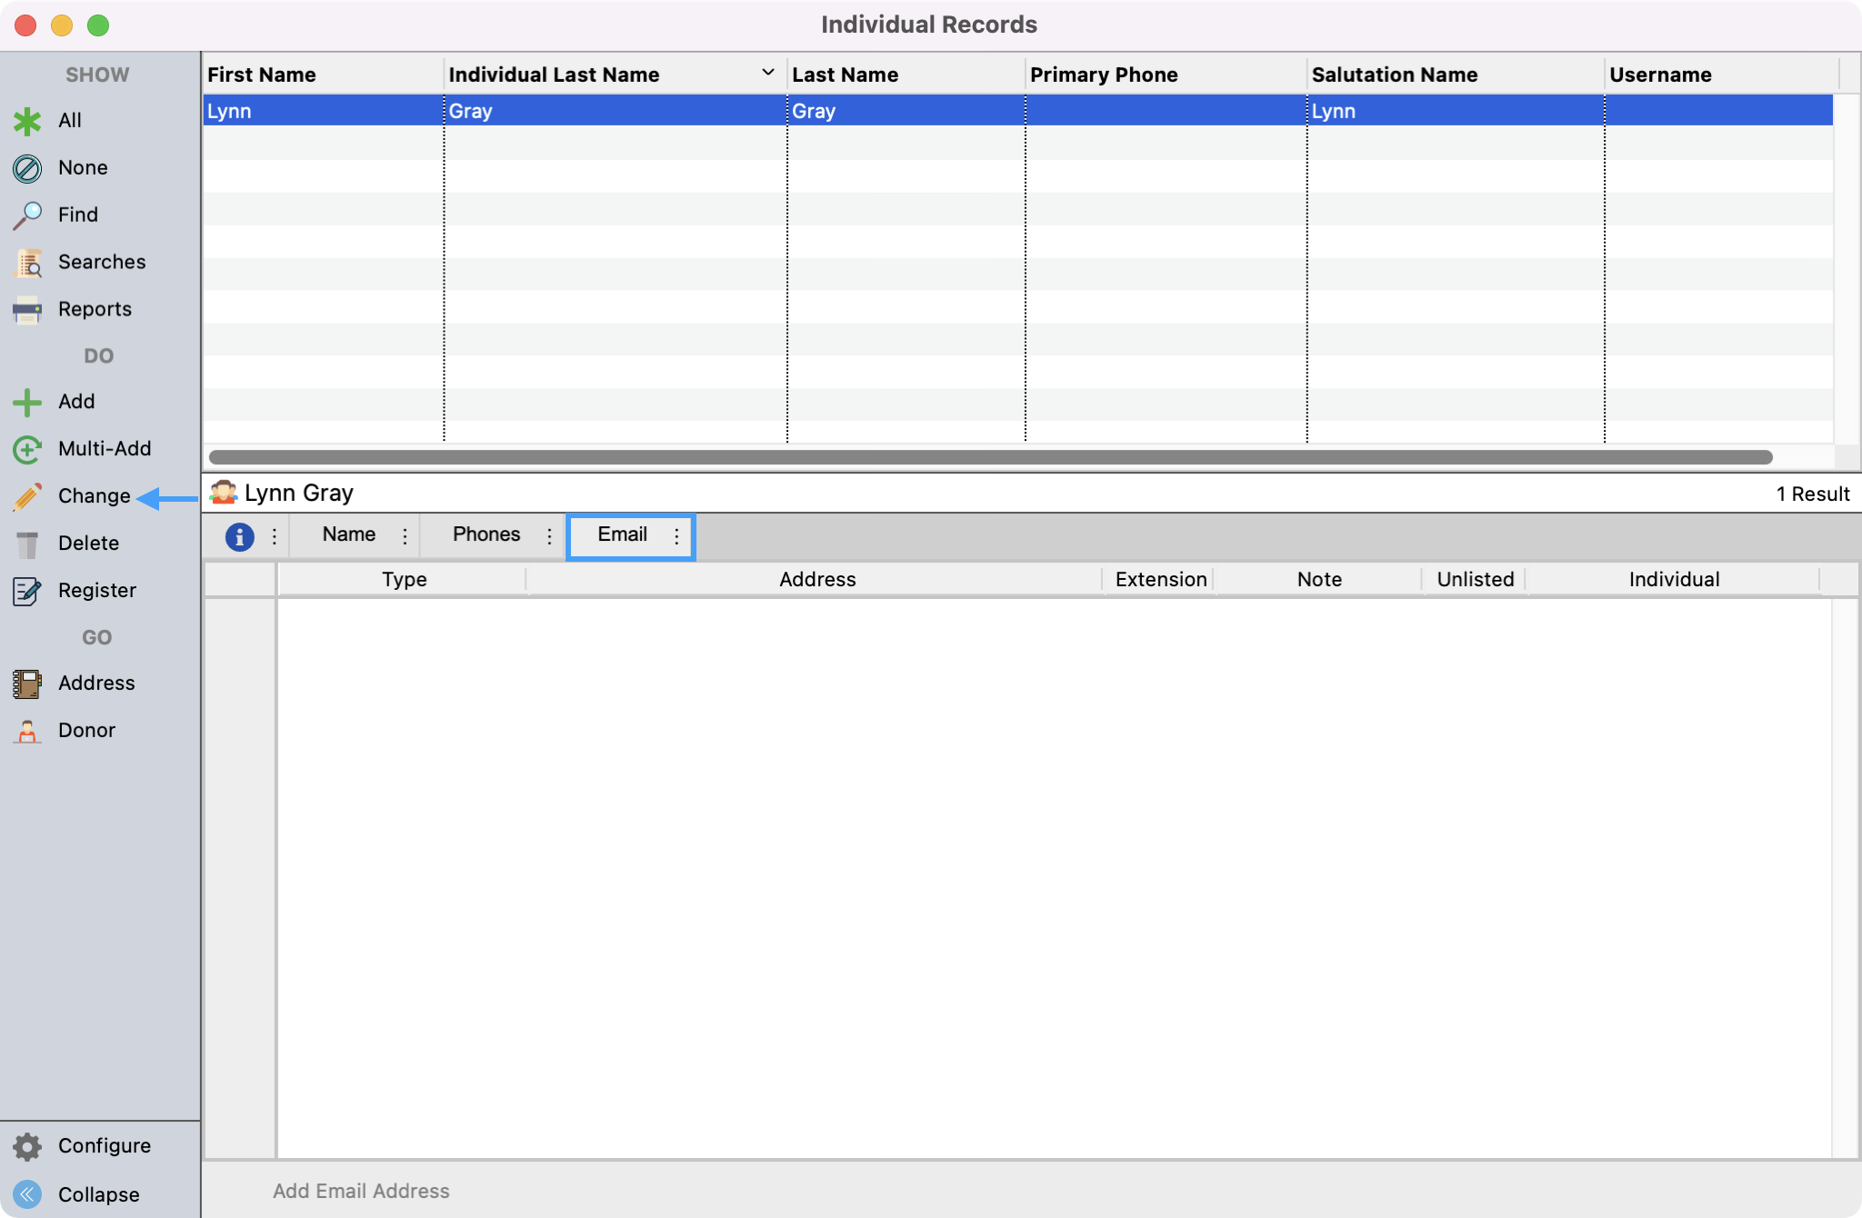
Task: Click the Reports printer icon
Action: [27, 310]
